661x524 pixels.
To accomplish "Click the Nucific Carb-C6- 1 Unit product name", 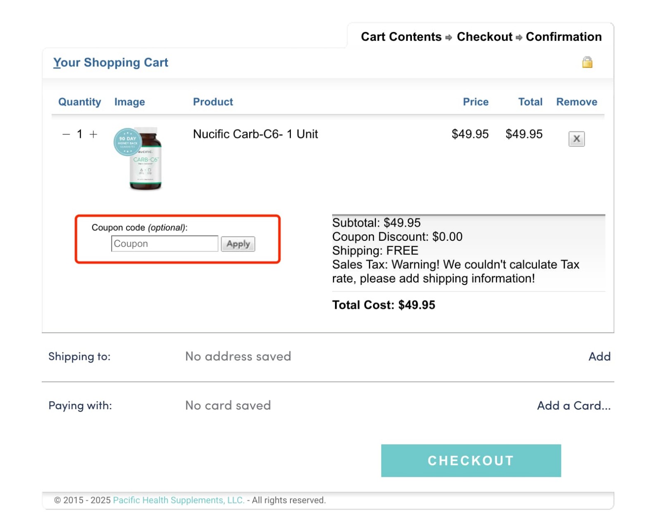I will click(255, 134).
